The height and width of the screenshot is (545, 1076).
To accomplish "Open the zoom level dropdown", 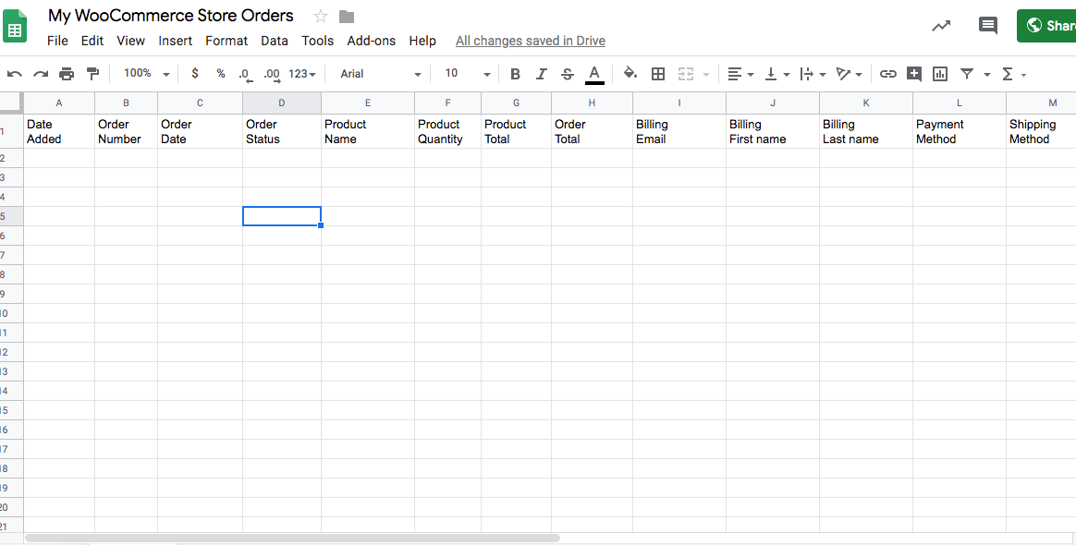I will [143, 73].
